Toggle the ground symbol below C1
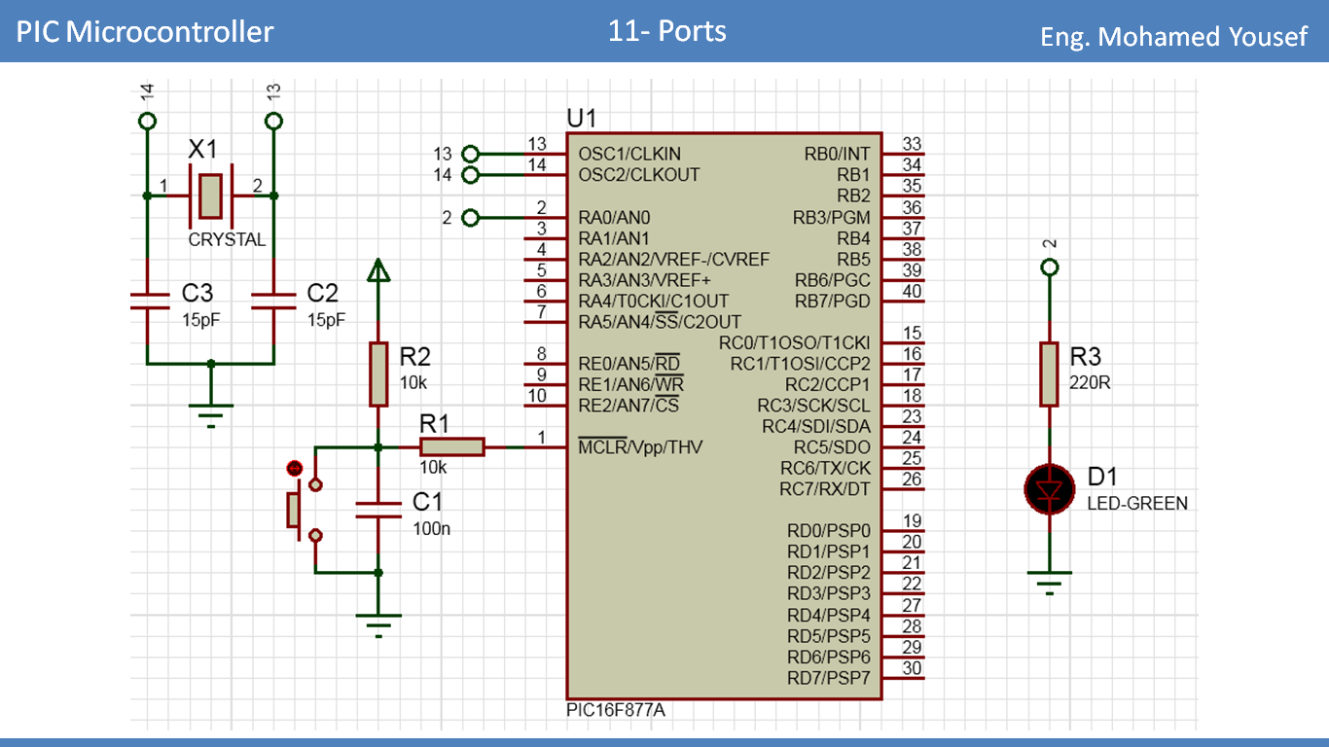The width and height of the screenshot is (1329, 747). pyautogui.click(x=377, y=617)
